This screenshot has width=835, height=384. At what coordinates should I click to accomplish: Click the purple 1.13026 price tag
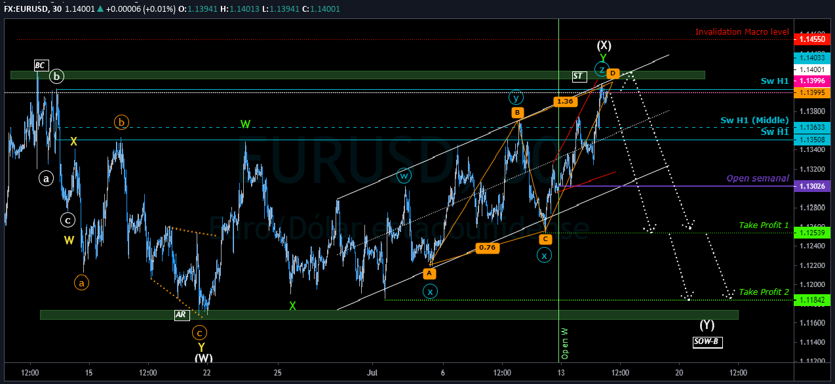(813, 187)
